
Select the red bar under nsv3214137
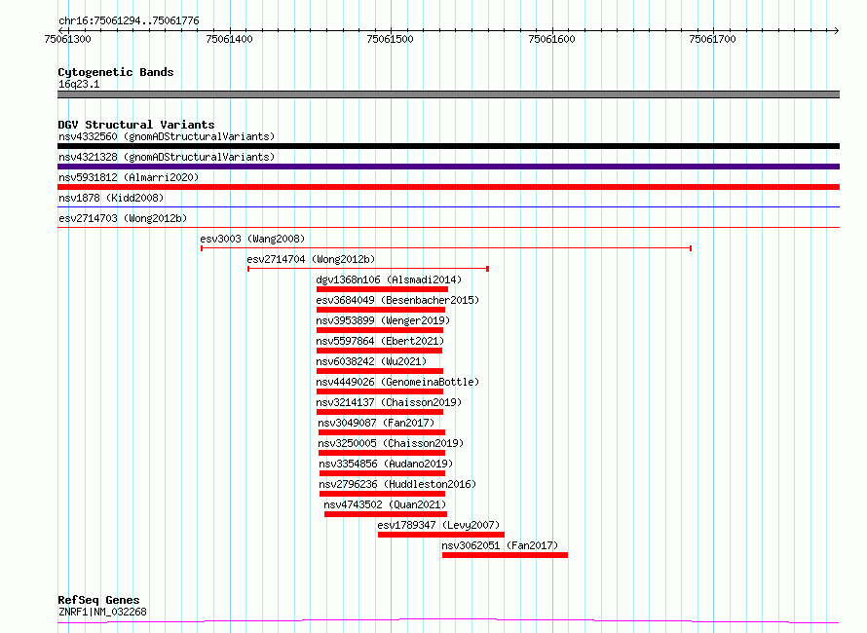coord(380,412)
